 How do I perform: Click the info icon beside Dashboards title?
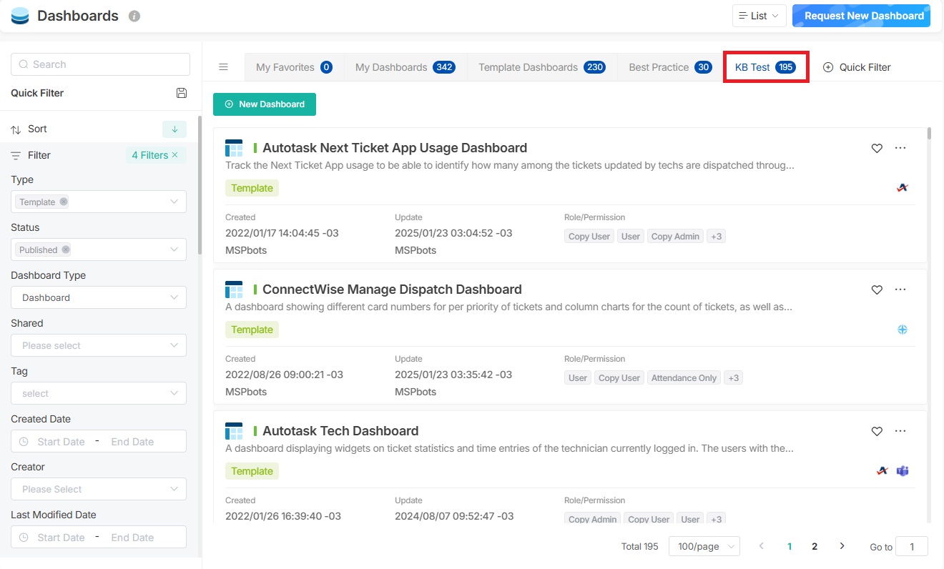point(134,16)
